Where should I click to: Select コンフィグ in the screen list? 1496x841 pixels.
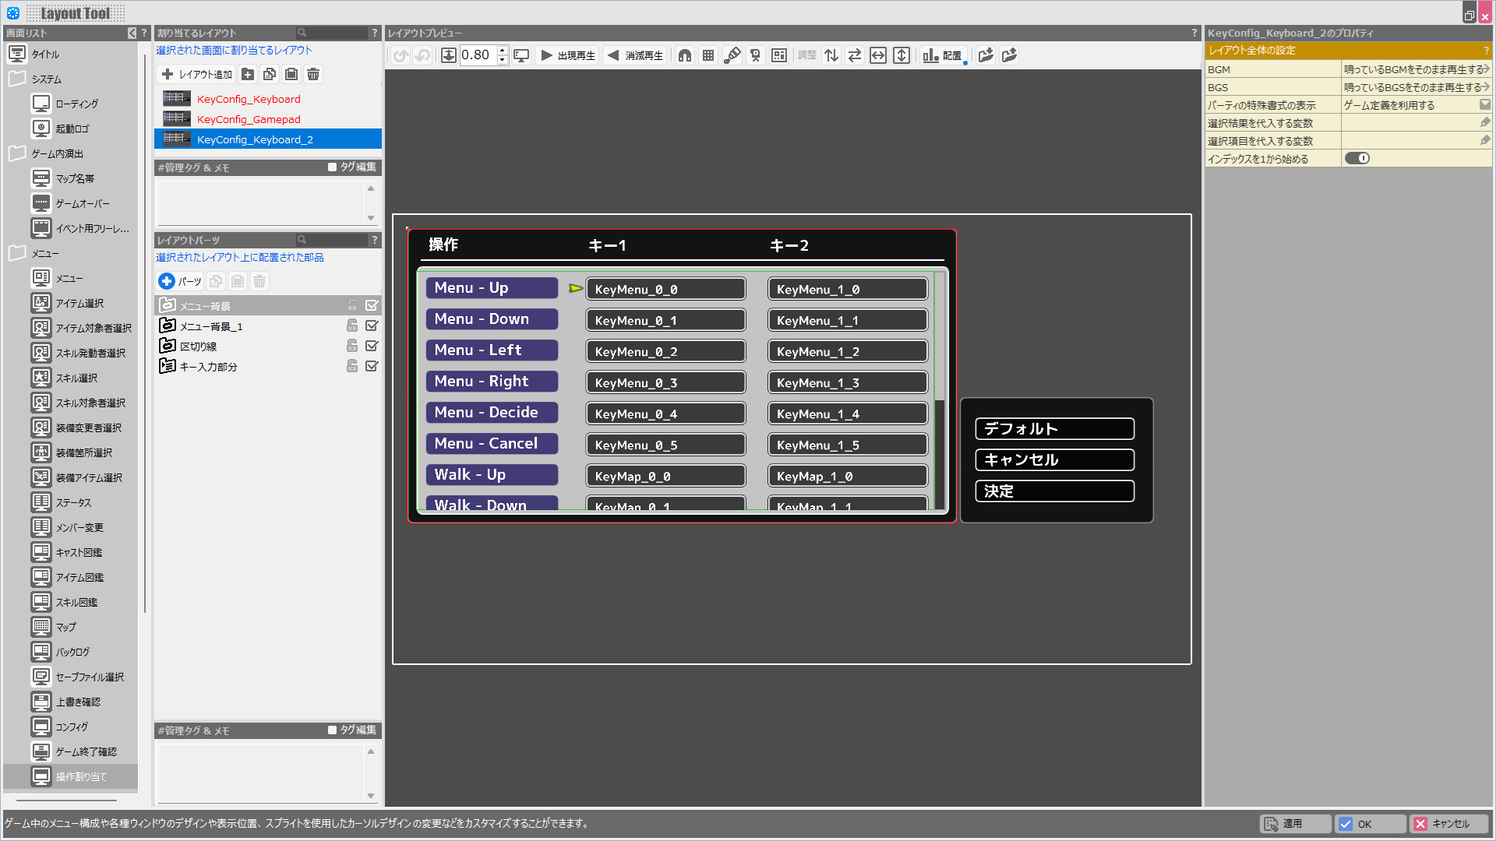[72, 727]
